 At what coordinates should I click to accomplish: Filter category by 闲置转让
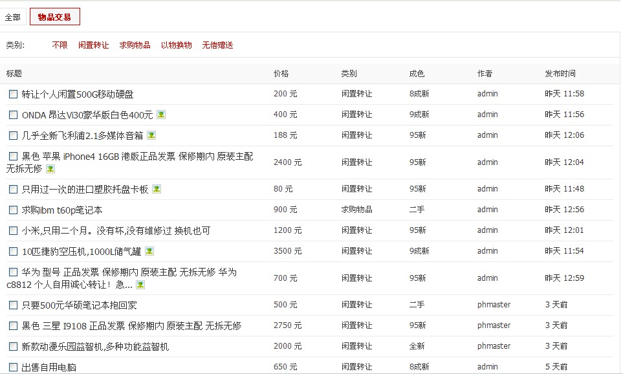pos(93,45)
